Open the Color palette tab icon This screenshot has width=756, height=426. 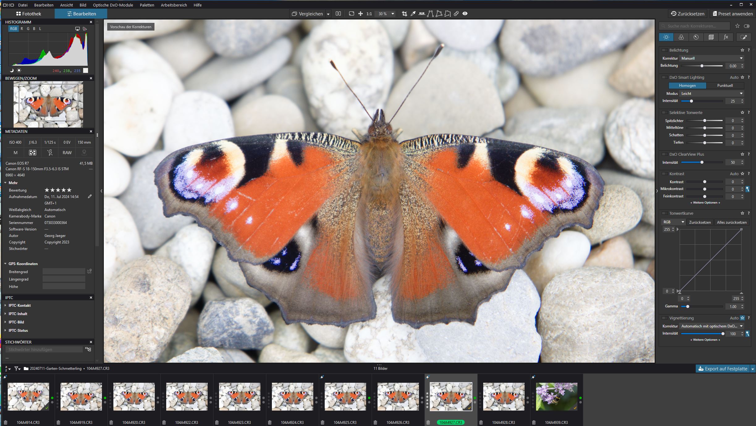681,37
